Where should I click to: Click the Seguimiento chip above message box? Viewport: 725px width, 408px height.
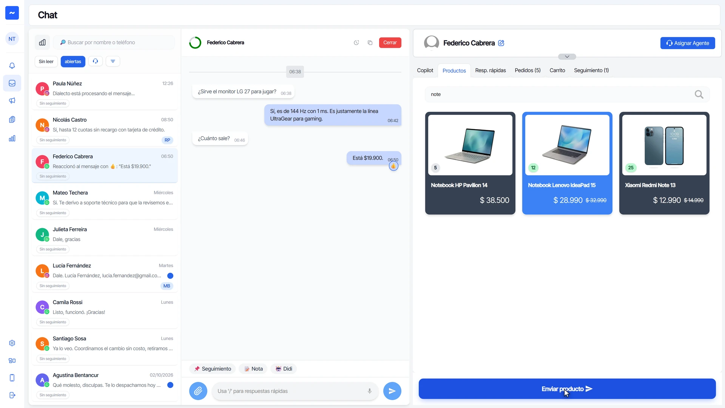pos(213,369)
